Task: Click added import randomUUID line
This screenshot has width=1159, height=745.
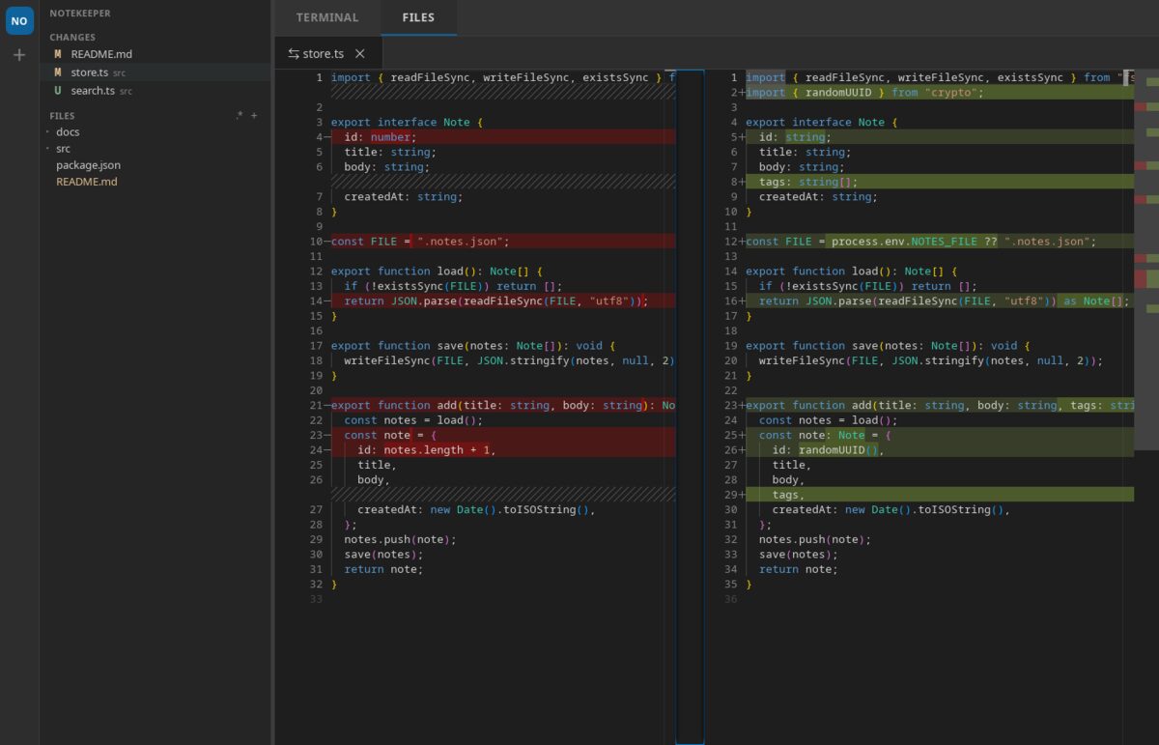Action: [x=939, y=93]
